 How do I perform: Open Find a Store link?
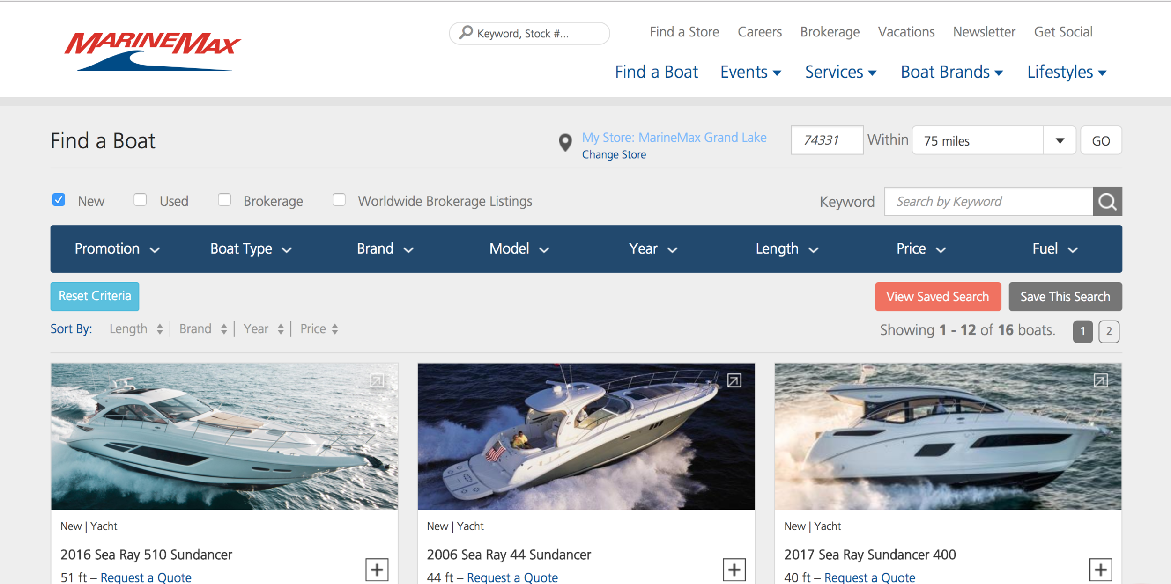coord(684,32)
